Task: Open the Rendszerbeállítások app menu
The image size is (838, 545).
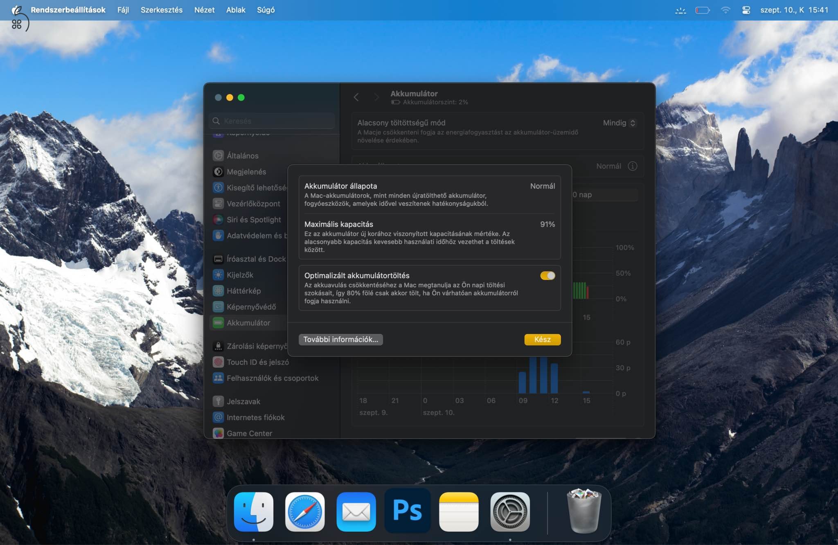Action: click(x=68, y=10)
